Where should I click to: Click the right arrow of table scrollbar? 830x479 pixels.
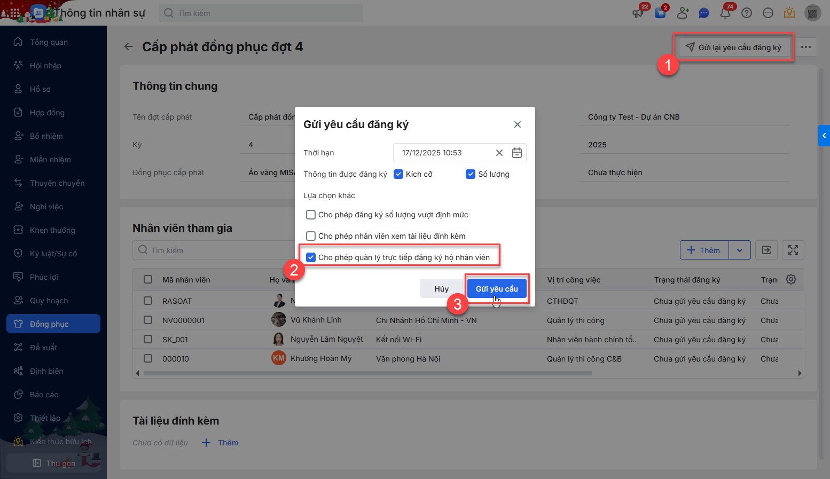pos(800,373)
